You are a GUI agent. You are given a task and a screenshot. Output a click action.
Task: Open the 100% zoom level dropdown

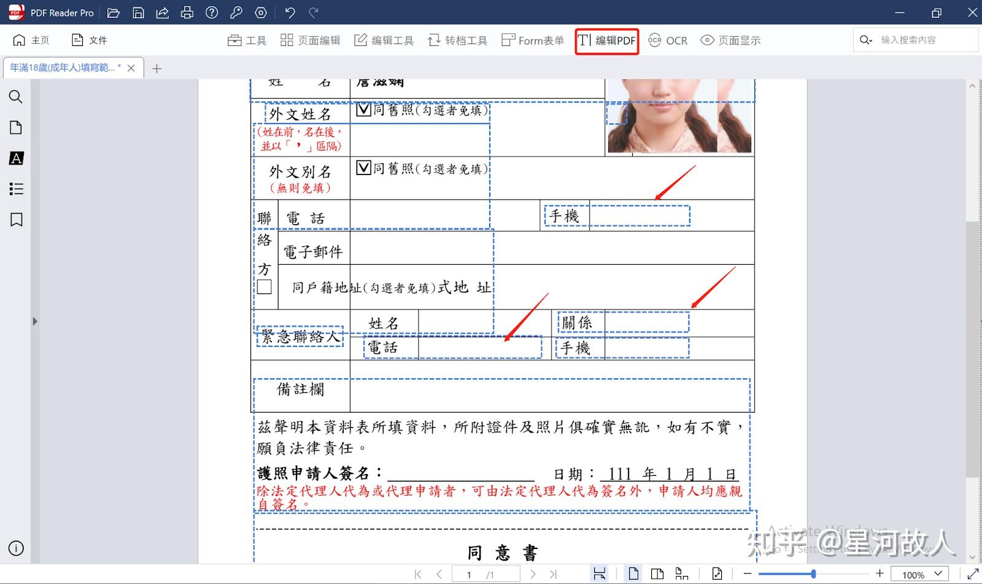pyautogui.click(x=919, y=575)
